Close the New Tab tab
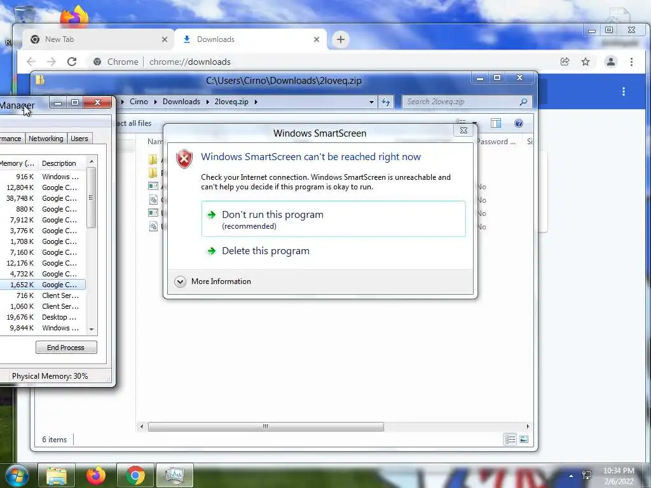This screenshot has width=651, height=488. tap(165, 39)
